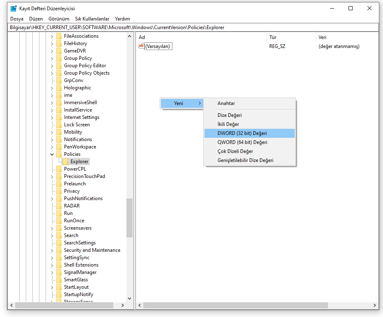Screen dimensions: 383x317
Task: Expand the Internet Settings node
Action: (52, 117)
